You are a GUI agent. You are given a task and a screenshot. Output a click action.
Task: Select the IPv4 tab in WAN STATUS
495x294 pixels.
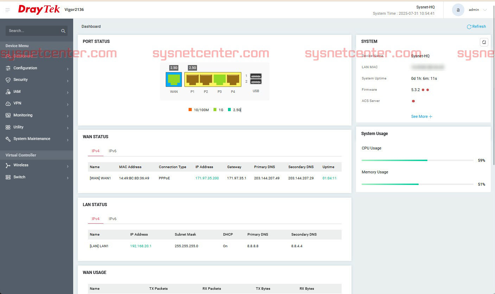96,151
